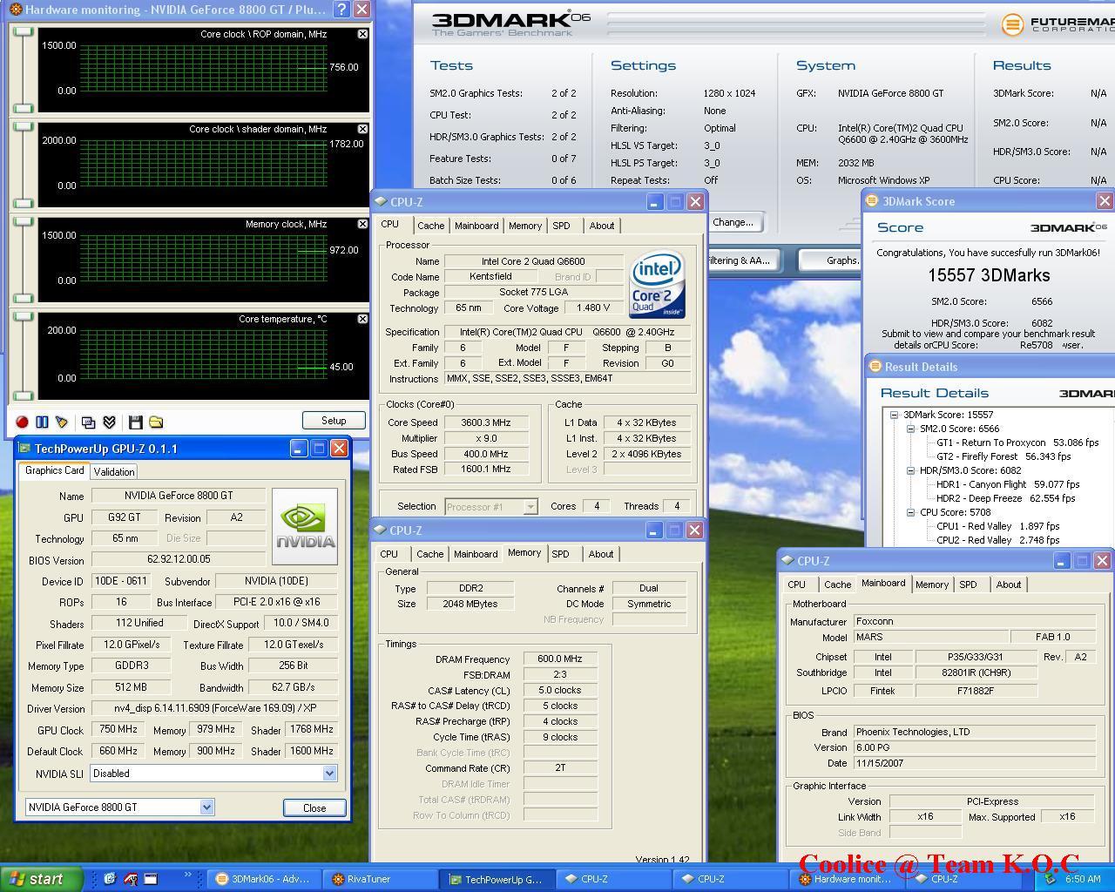Click the 15557 3DMarks score text
Screen dimensions: 1115x892
coord(989,275)
